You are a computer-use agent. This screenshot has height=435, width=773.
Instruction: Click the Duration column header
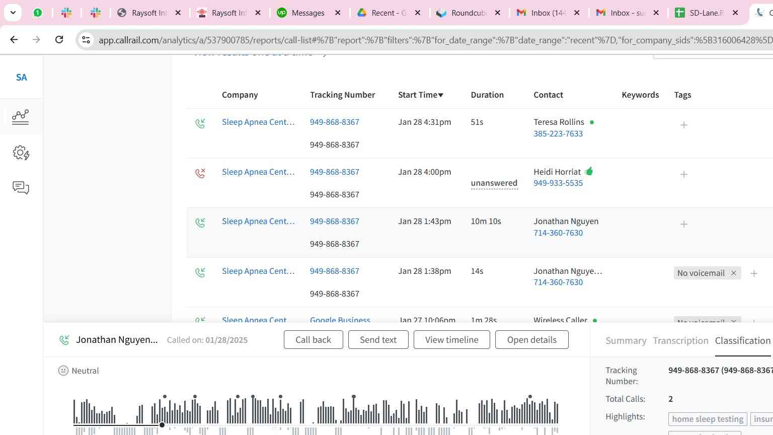click(487, 95)
